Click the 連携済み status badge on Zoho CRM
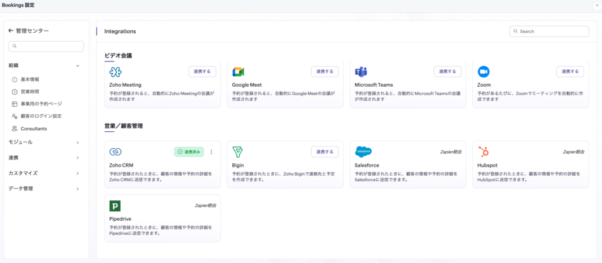Image resolution: width=602 pixels, height=263 pixels. [189, 152]
